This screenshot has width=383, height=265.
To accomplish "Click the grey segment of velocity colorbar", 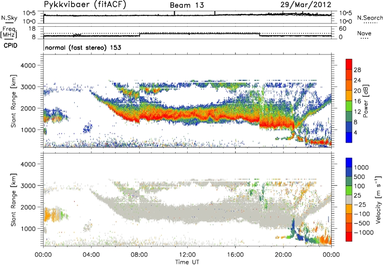I will point(349,200).
